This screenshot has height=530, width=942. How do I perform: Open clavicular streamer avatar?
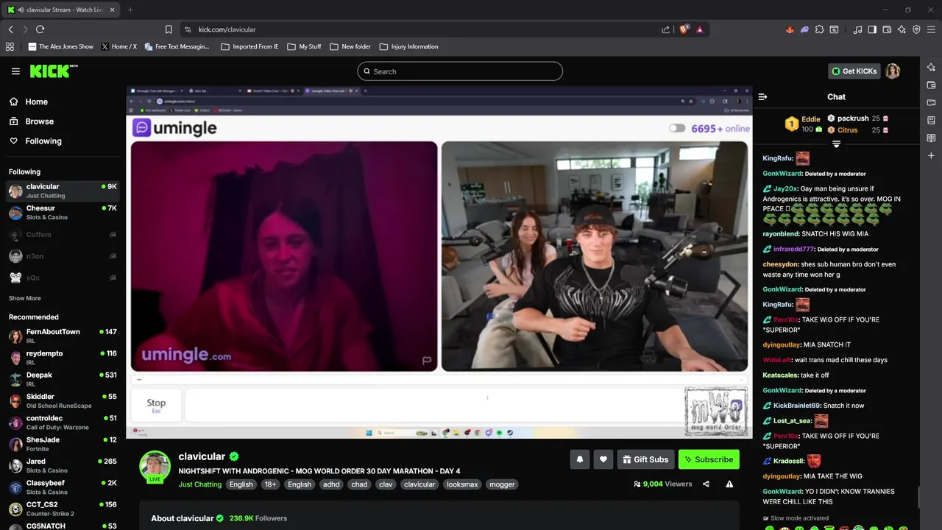tap(155, 467)
